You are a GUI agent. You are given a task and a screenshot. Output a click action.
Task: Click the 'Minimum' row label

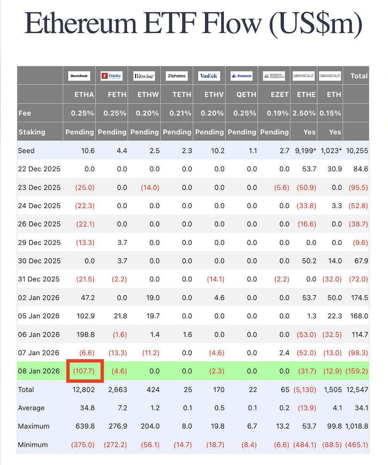tap(33, 445)
